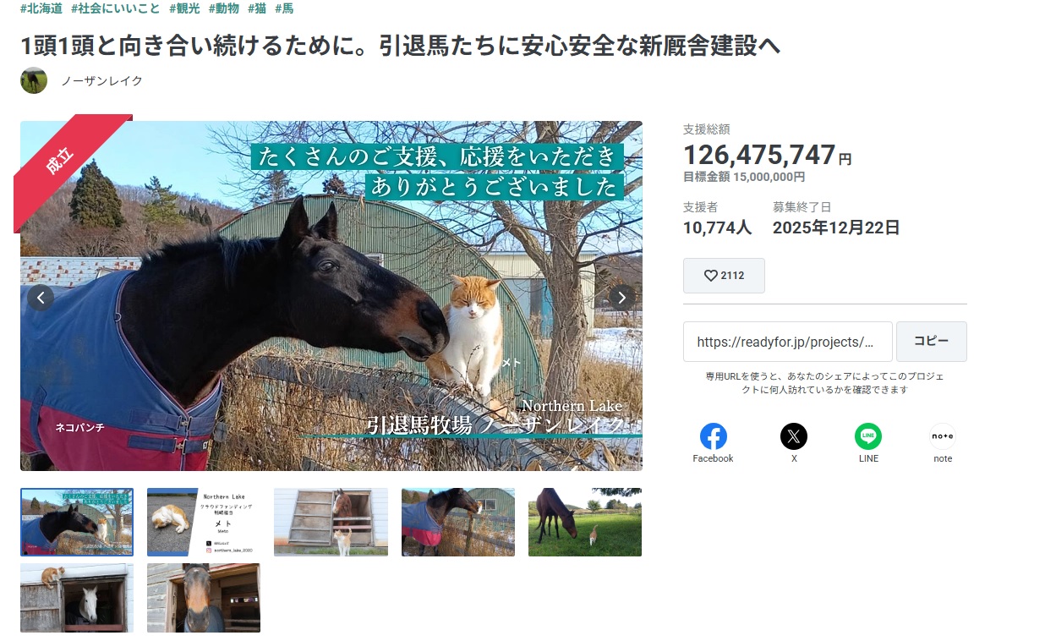1056x641 pixels.
Task: Like the project with heart button 2112
Action: pyautogui.click(x=724, y=276)
